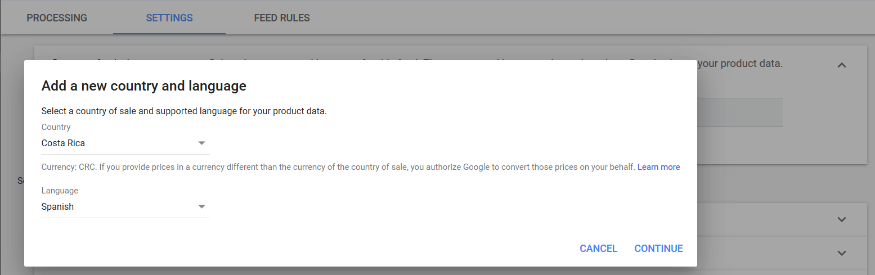The image size is (875, 275).
Task: Open the Country dropdown arrow
Action: click(x=202, y=143)
